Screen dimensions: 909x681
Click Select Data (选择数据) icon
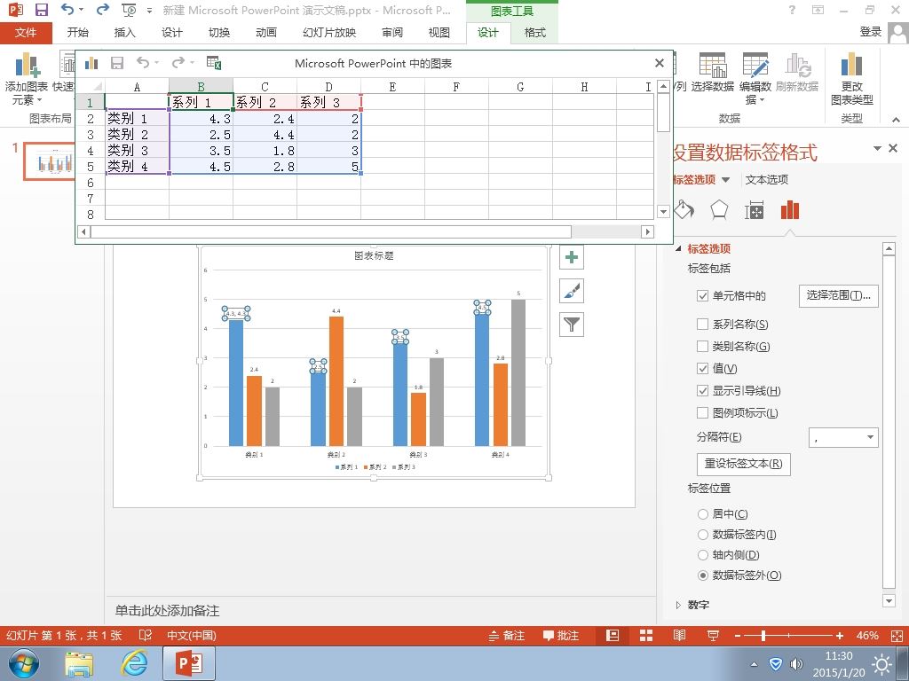tap(713, 65)
